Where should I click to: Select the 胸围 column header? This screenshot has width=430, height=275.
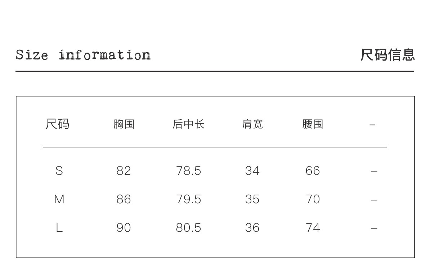124,124
